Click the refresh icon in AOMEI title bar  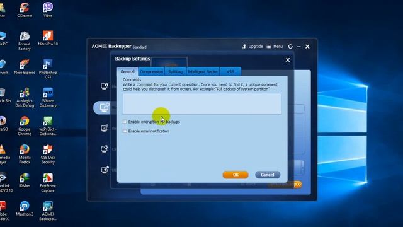(x=290, y=46)
